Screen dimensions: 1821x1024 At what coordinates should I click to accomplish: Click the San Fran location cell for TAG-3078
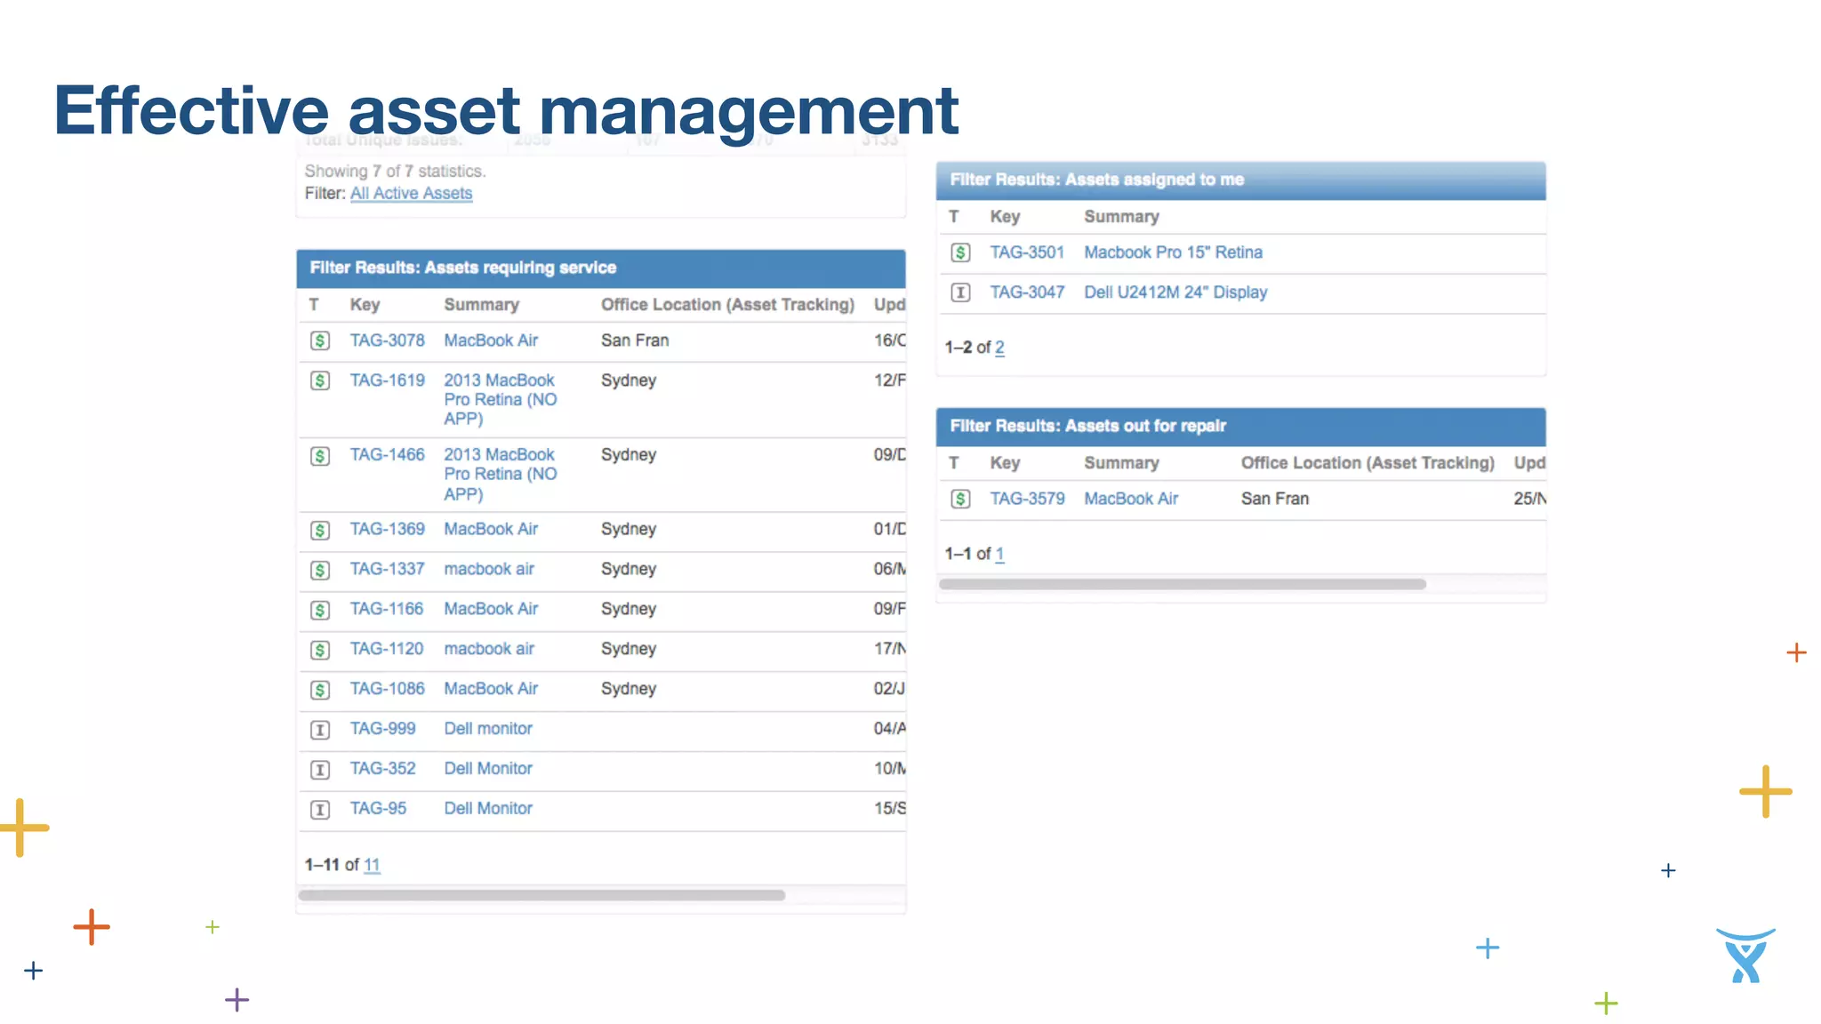pyautogui.click(x=635, y=340)
